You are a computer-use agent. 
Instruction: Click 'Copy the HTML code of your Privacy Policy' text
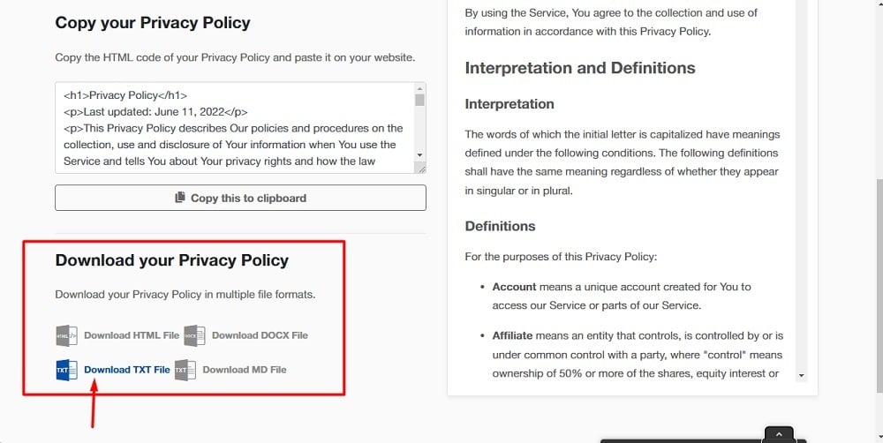coord(235,57)
